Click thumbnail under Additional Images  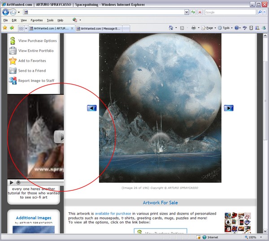click(34, 230)
